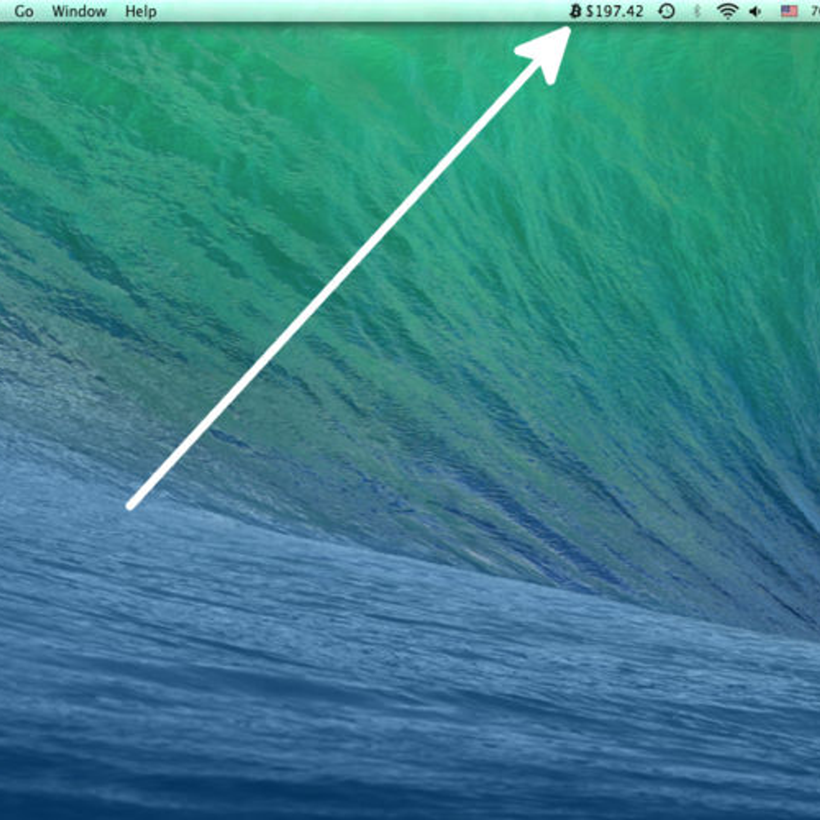Open the Wi-Fi status menu
820x820 pixels.
(727, 11)
